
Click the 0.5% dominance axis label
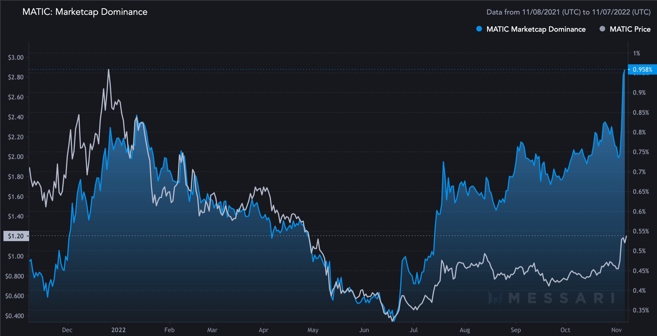pos(639,251)
